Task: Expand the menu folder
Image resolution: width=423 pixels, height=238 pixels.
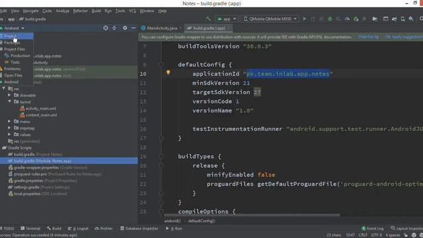Action: [9, 122]
